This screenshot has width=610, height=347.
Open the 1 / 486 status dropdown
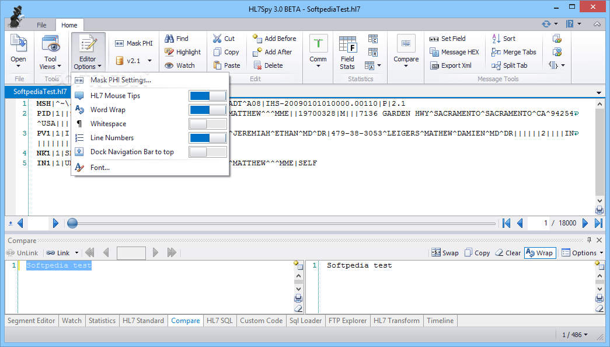point(574,335)
